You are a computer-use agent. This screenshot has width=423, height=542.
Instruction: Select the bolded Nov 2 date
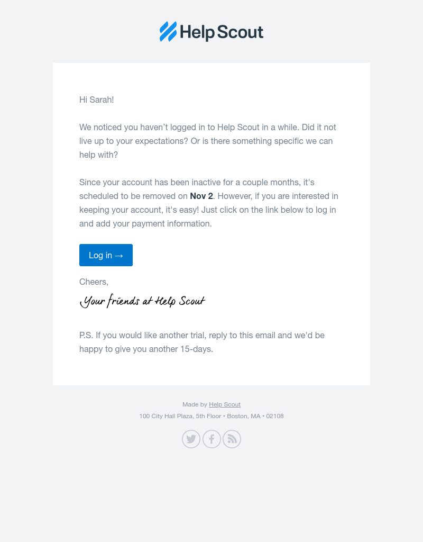tap(201, 196)
